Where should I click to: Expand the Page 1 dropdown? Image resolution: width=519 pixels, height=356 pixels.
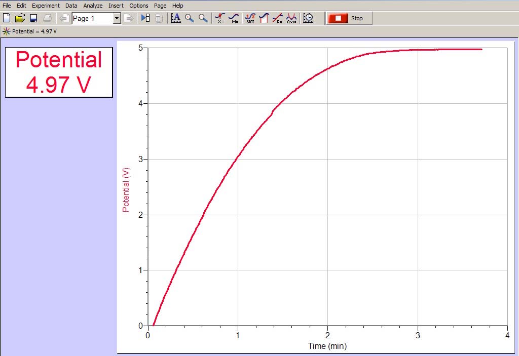point(117,18)
